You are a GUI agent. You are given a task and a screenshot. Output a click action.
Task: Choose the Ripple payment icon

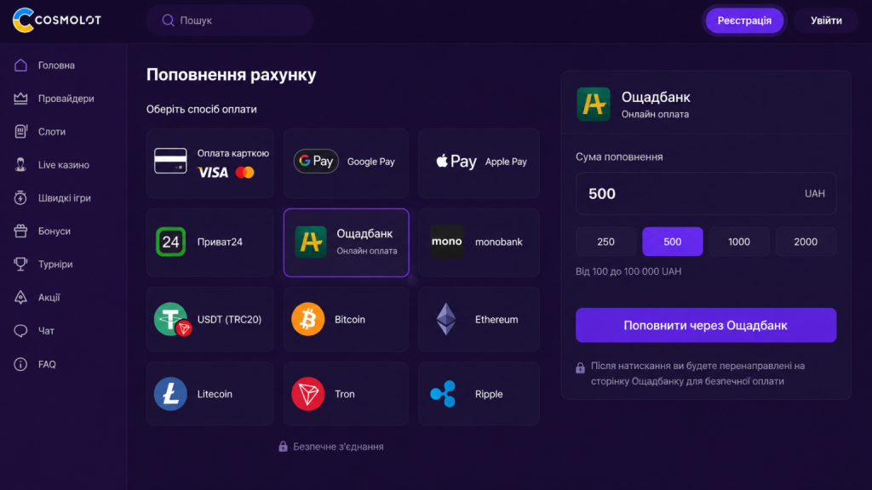(x=443, y=394)
